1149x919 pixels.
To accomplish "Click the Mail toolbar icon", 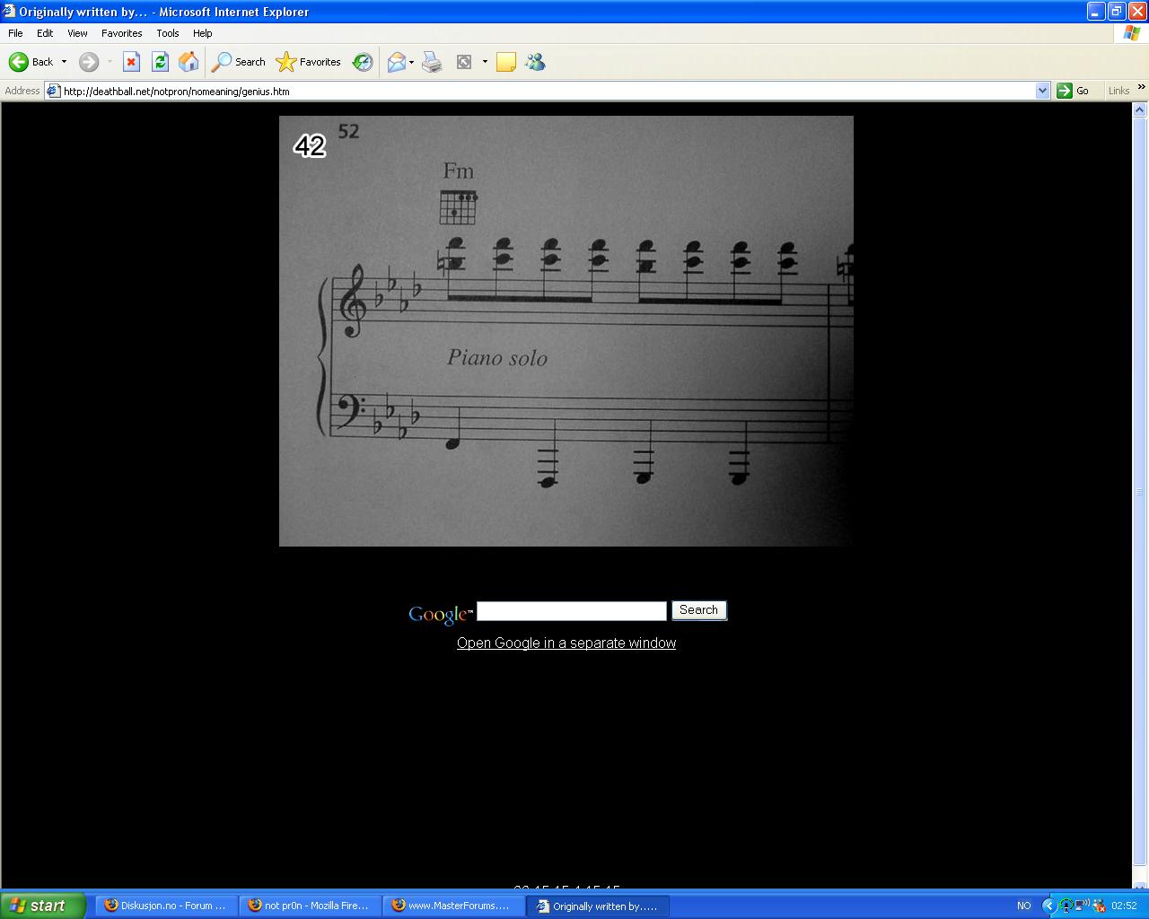I will 396,62.
